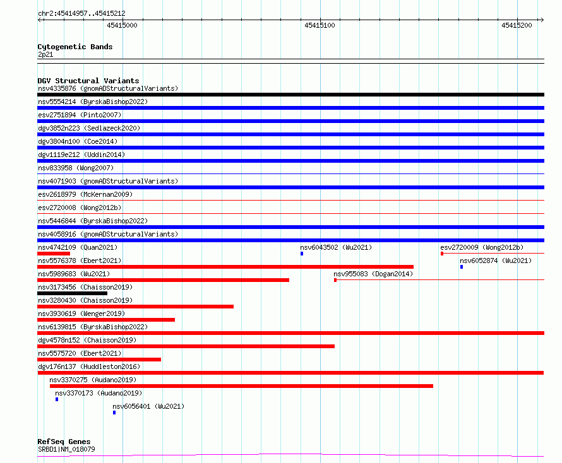Click the nsv5575720 Ebert2021 label
Image resolution: width=562 pixels, height=463 pixels.
pyautogui.click(x=80, y=353)
